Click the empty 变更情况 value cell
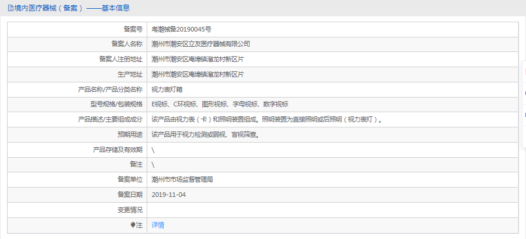This screenshot has width=526, height=239. pos(332,210)
